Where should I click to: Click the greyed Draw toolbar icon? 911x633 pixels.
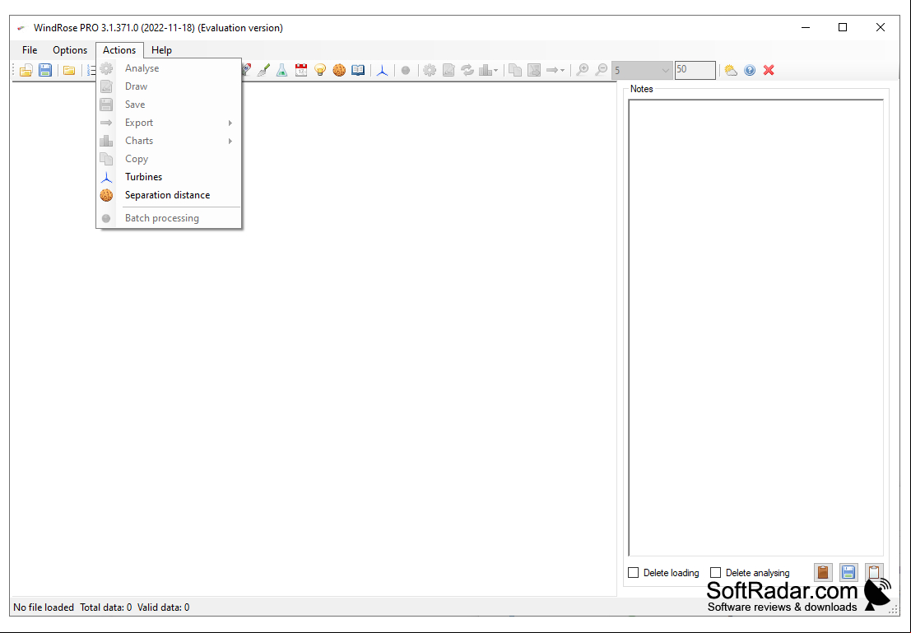click(x=449, y=70)
